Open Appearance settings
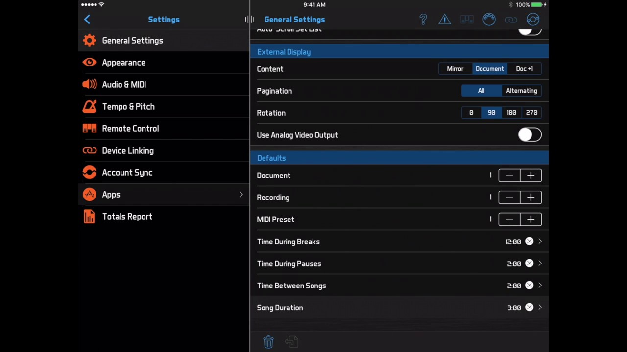 (164, 63)
